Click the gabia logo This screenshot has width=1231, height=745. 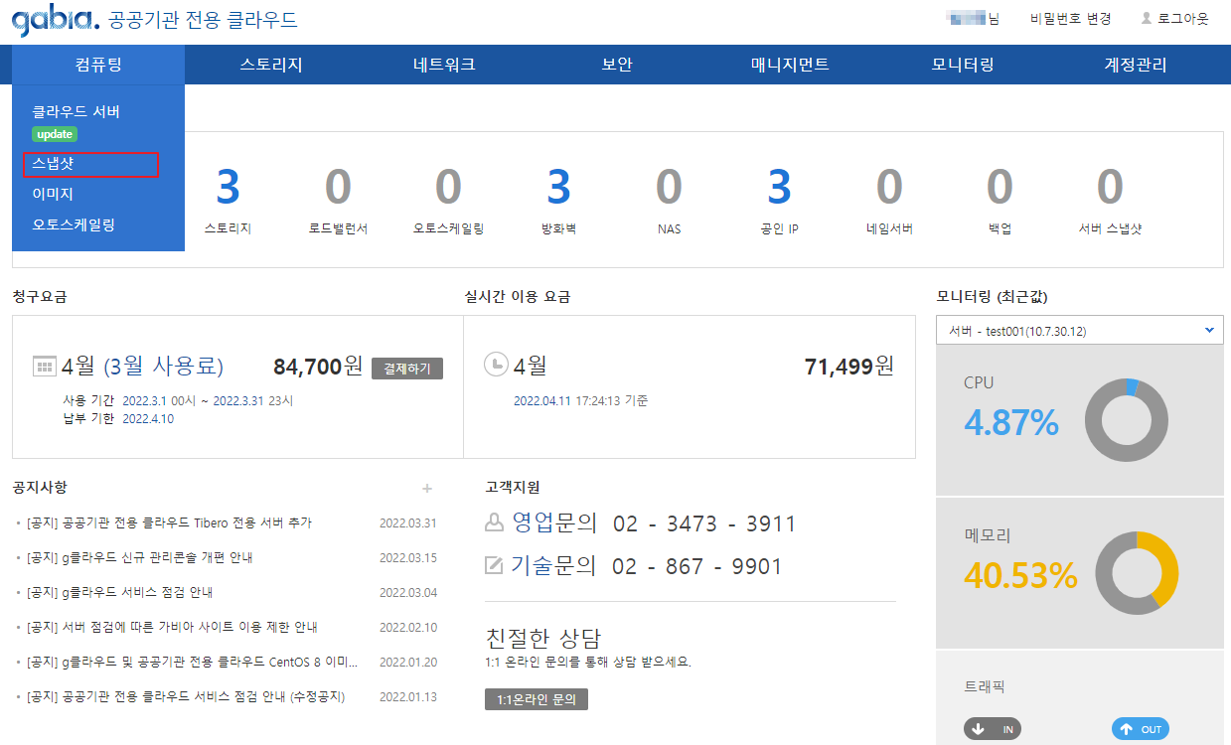click(x=56, y=20)
